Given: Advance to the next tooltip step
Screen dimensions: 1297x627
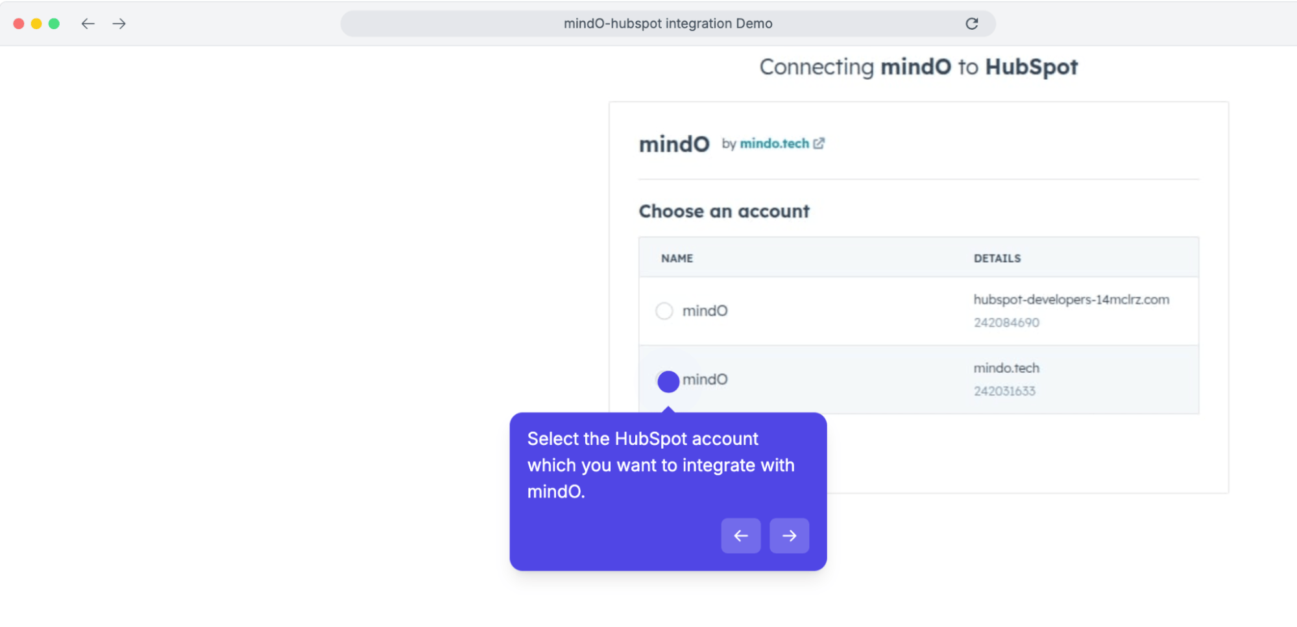Looking at the screenshot, I should pyautogui.click(x=789, y=536).
